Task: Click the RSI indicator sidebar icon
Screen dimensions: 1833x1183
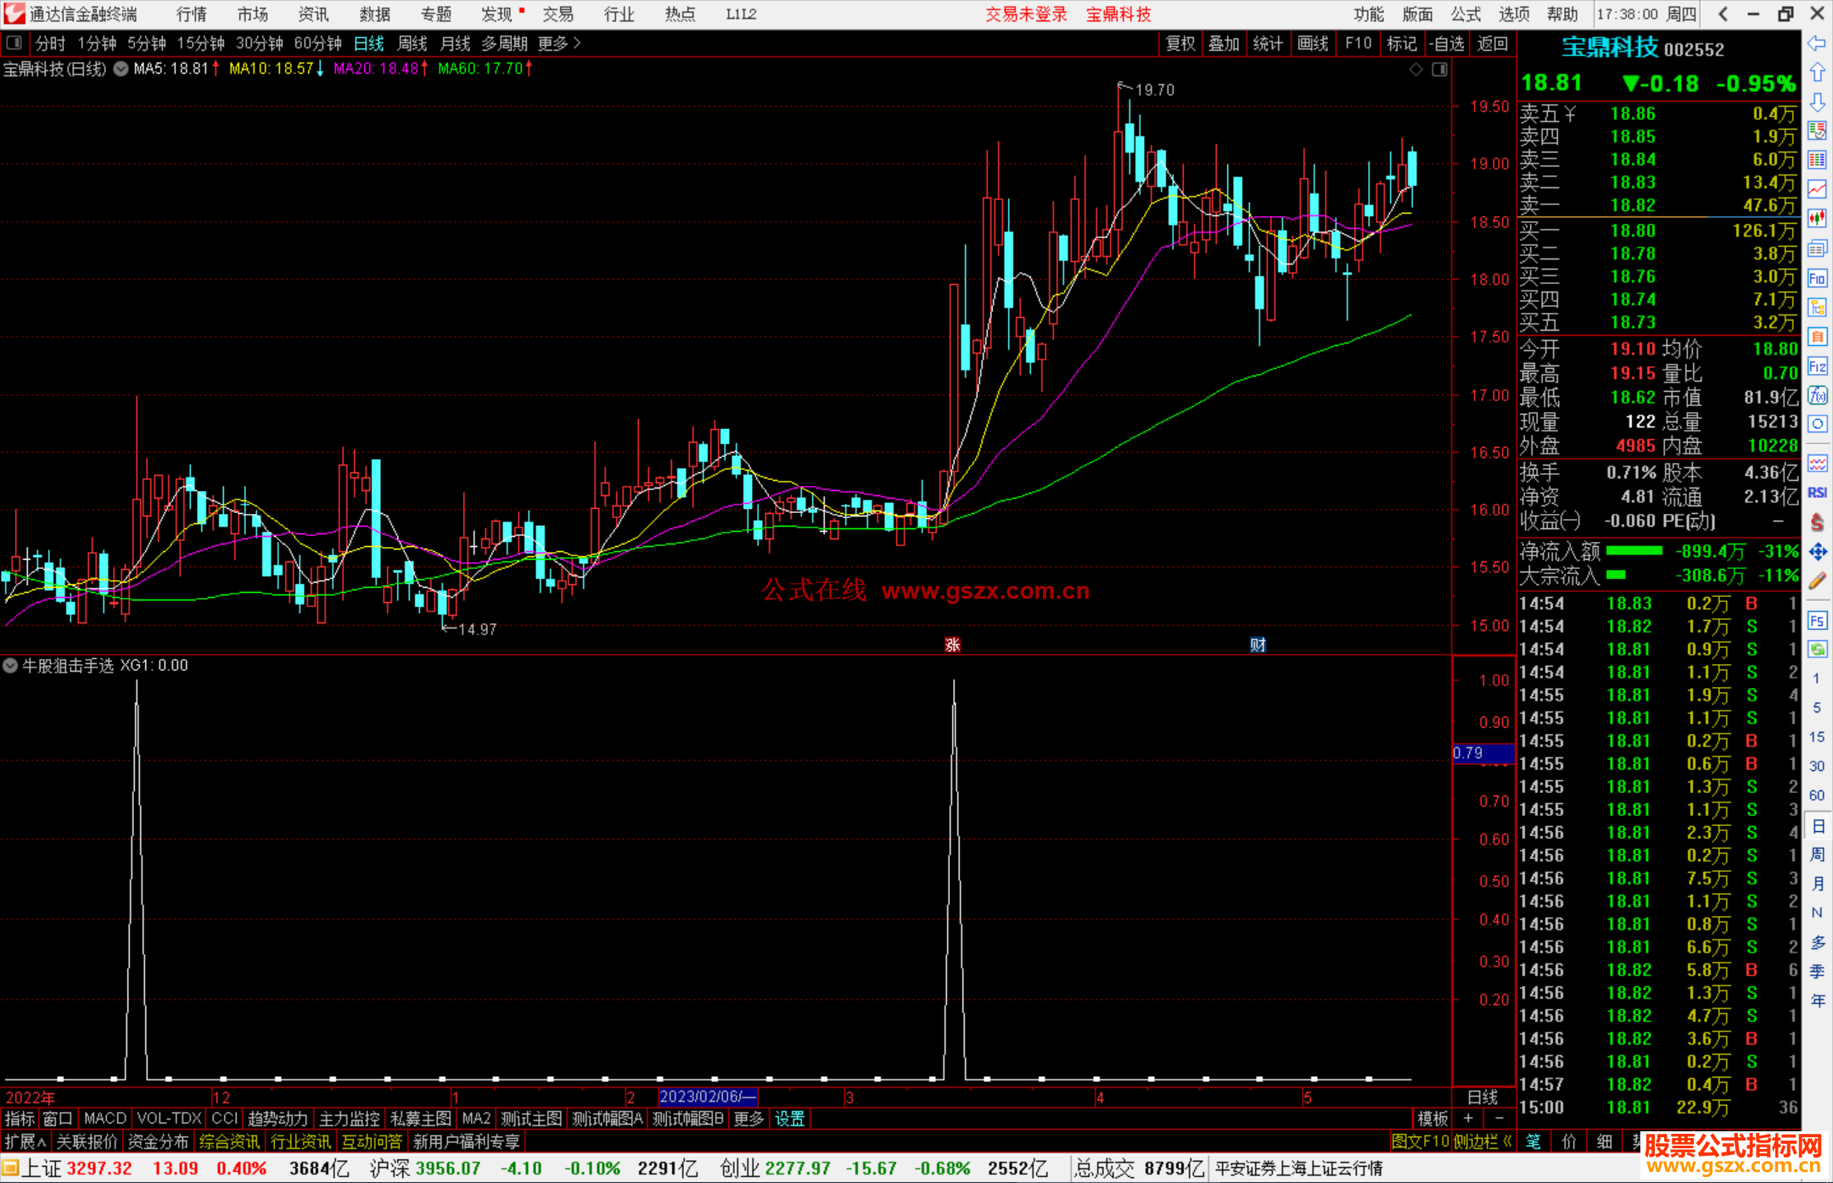Action: coord(1817,493)
